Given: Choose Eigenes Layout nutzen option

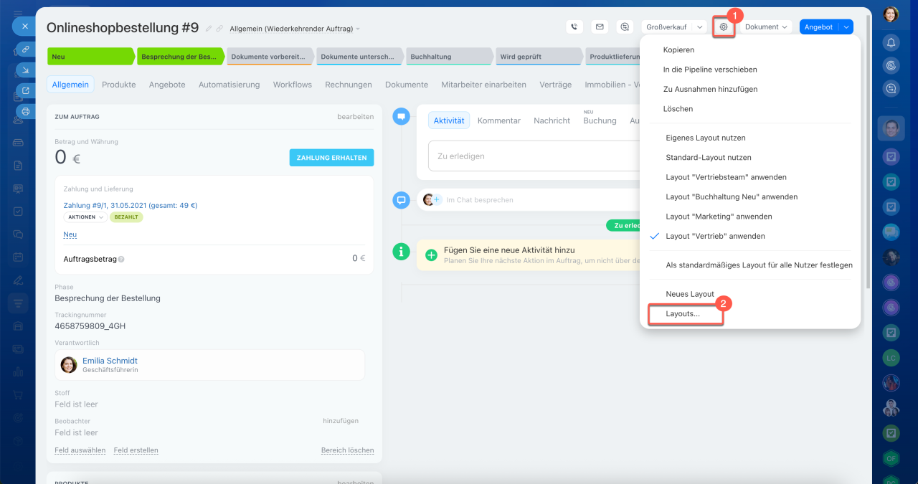Looking at the screenshot, I should tap(705, 138).
